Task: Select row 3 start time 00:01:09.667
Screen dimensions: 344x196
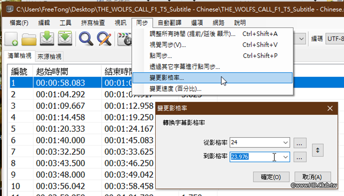Action: [60, 106]
